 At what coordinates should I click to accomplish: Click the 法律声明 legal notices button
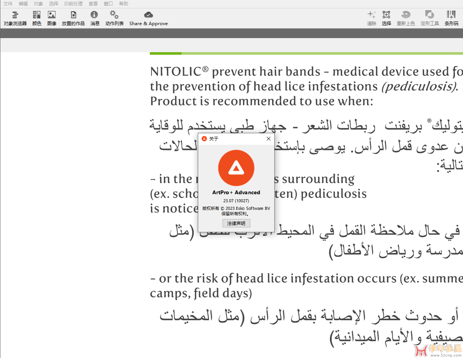236,223
